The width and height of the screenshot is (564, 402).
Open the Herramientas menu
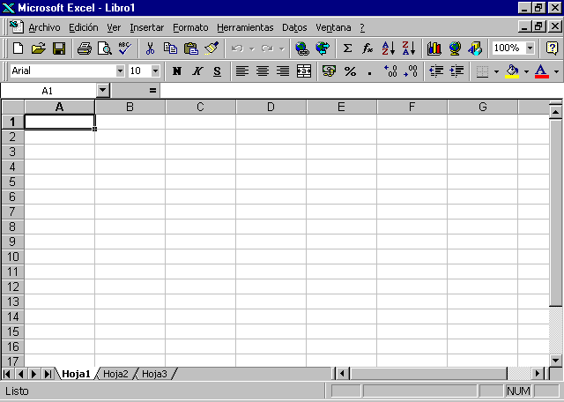click(245, 27)
